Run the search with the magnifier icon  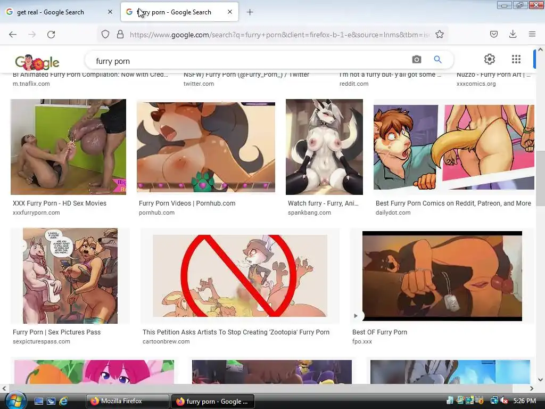click(438, 60)
